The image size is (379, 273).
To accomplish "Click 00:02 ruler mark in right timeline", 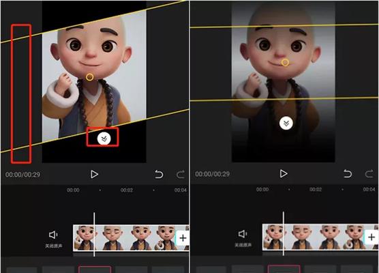I will [316, 189].
